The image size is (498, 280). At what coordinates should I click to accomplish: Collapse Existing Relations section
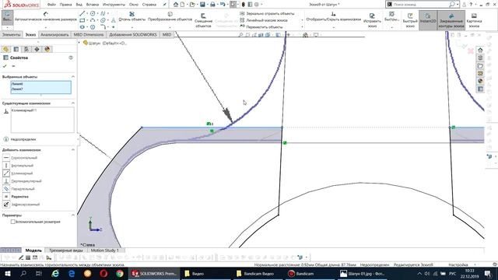(x=72, y=103)
